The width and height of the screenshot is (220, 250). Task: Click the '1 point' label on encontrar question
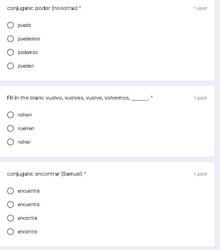(x=200, y=174)
